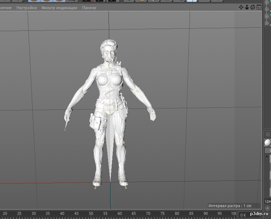
Task: Click the 0 K frame field
Action: pos(243,215)
